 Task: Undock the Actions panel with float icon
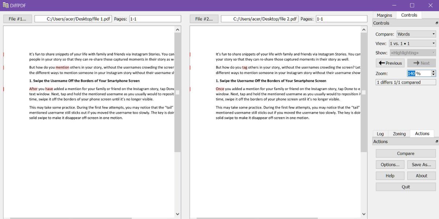(436, 142)
